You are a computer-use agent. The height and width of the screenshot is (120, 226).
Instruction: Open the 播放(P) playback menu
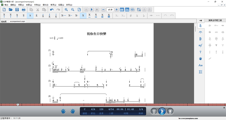coord(45,5)
